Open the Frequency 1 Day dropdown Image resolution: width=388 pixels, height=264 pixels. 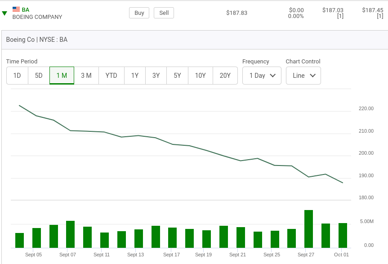[262, 76]
